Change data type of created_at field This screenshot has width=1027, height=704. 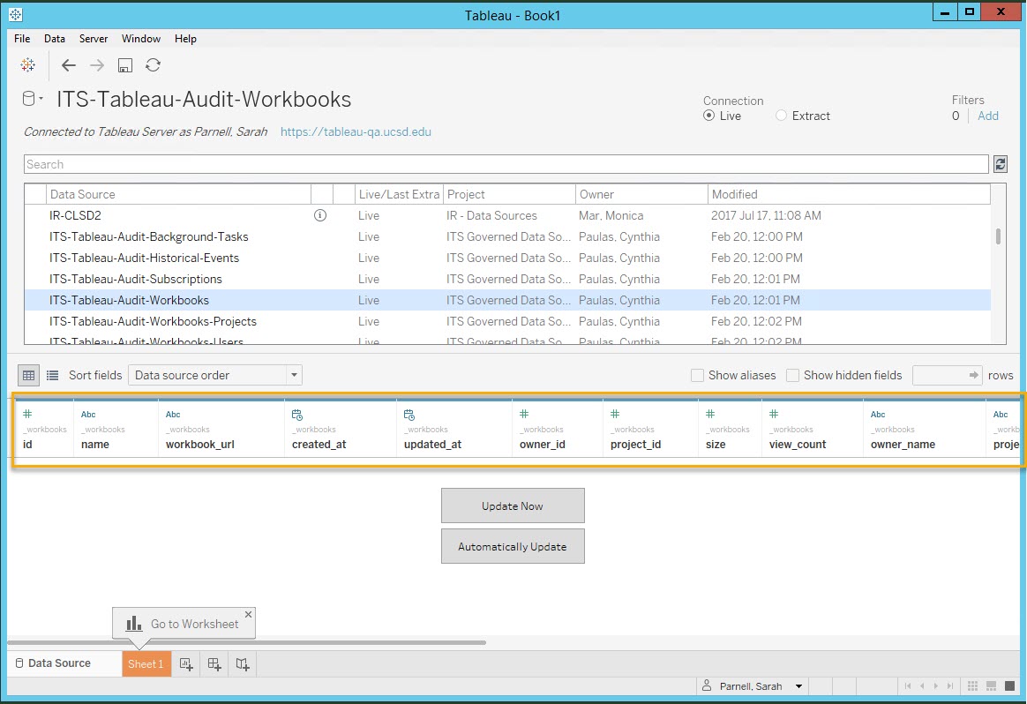296,415
